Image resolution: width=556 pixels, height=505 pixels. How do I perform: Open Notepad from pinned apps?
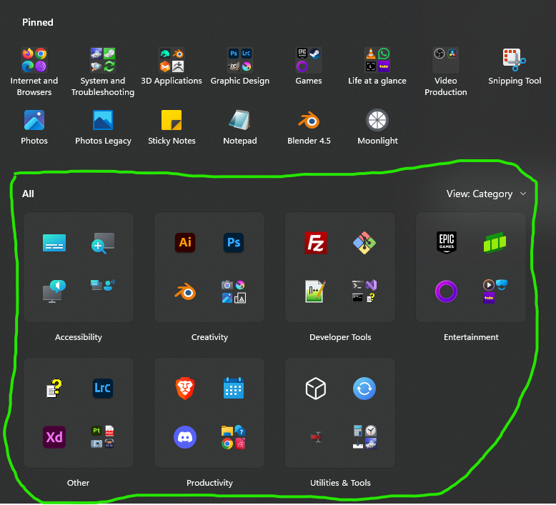239,120
